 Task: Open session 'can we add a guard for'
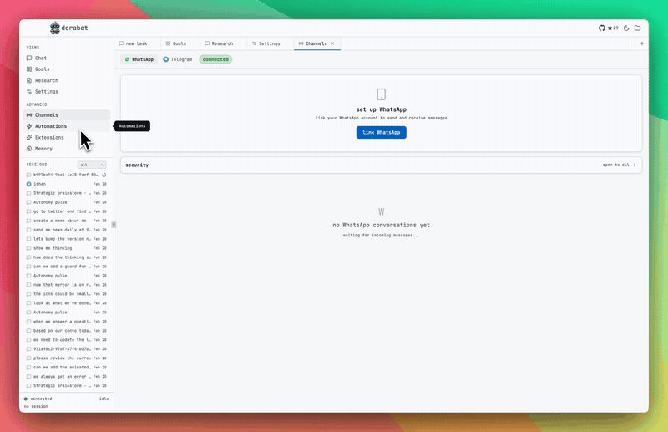(67, 267)
